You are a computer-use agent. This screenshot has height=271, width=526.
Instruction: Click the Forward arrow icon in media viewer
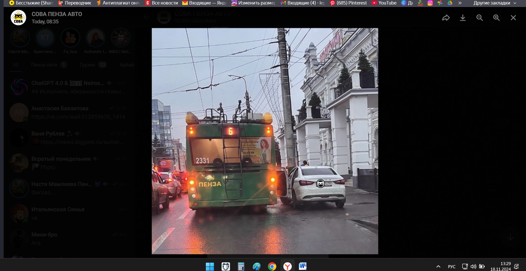[446, 18]
